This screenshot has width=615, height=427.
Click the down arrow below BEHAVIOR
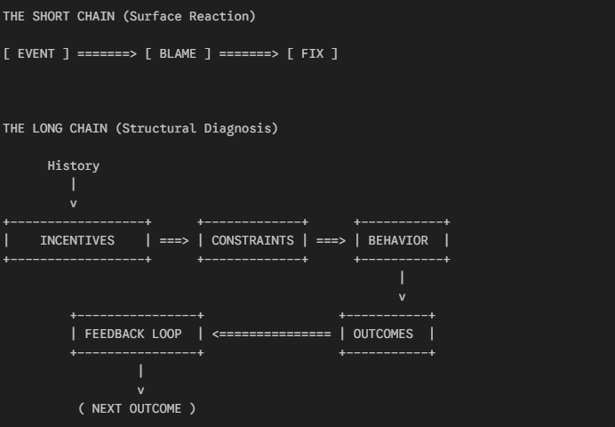402,287
